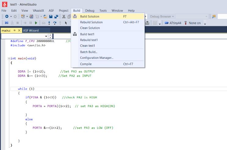Click the Stop Debugging square icon

(17, 23)
